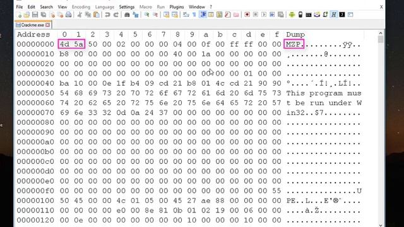
Task: Click the Address column header
Action: pyautogui.click(x=33, y=35)
